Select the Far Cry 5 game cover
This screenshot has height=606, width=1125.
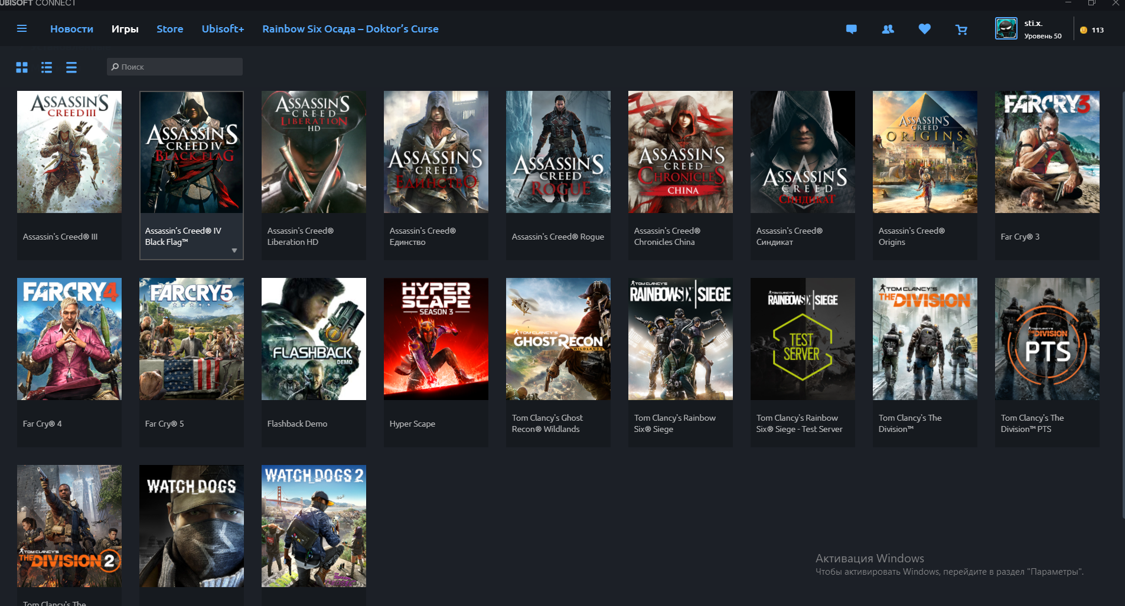point(191,339)
